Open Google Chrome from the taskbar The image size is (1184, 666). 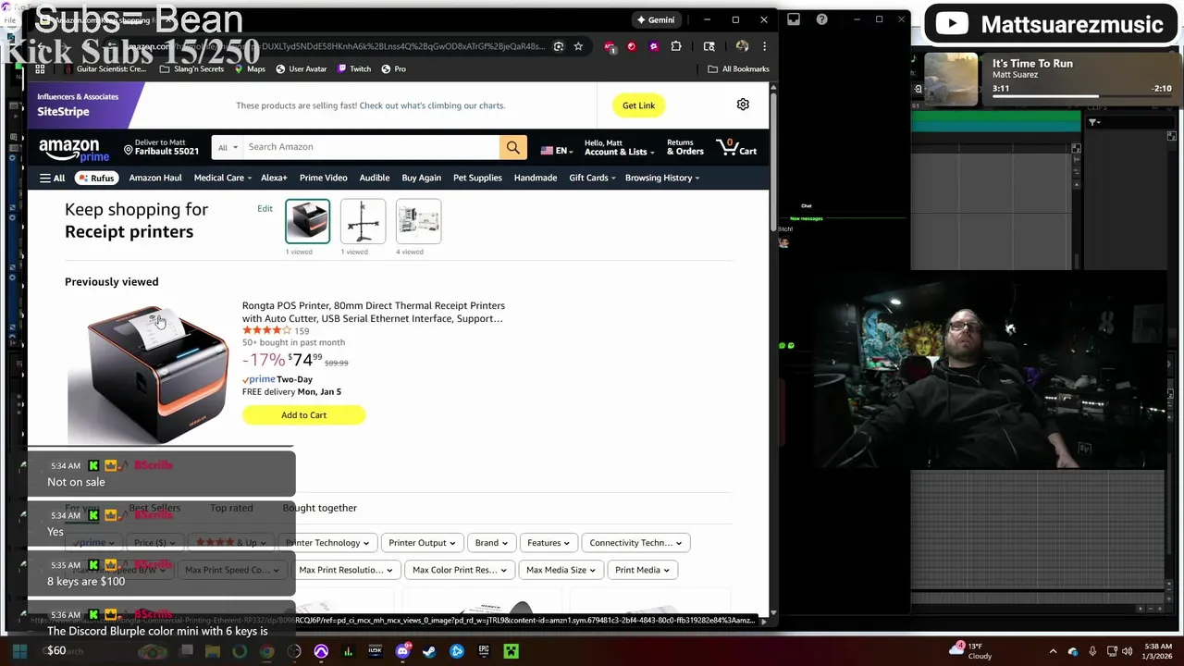pos(266,651)
